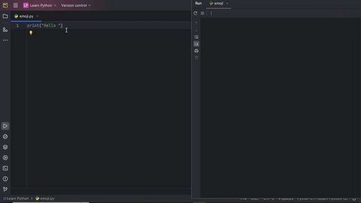Open the Python Packages tool window
Screen dimensions: 361x203
pos(5,136)
